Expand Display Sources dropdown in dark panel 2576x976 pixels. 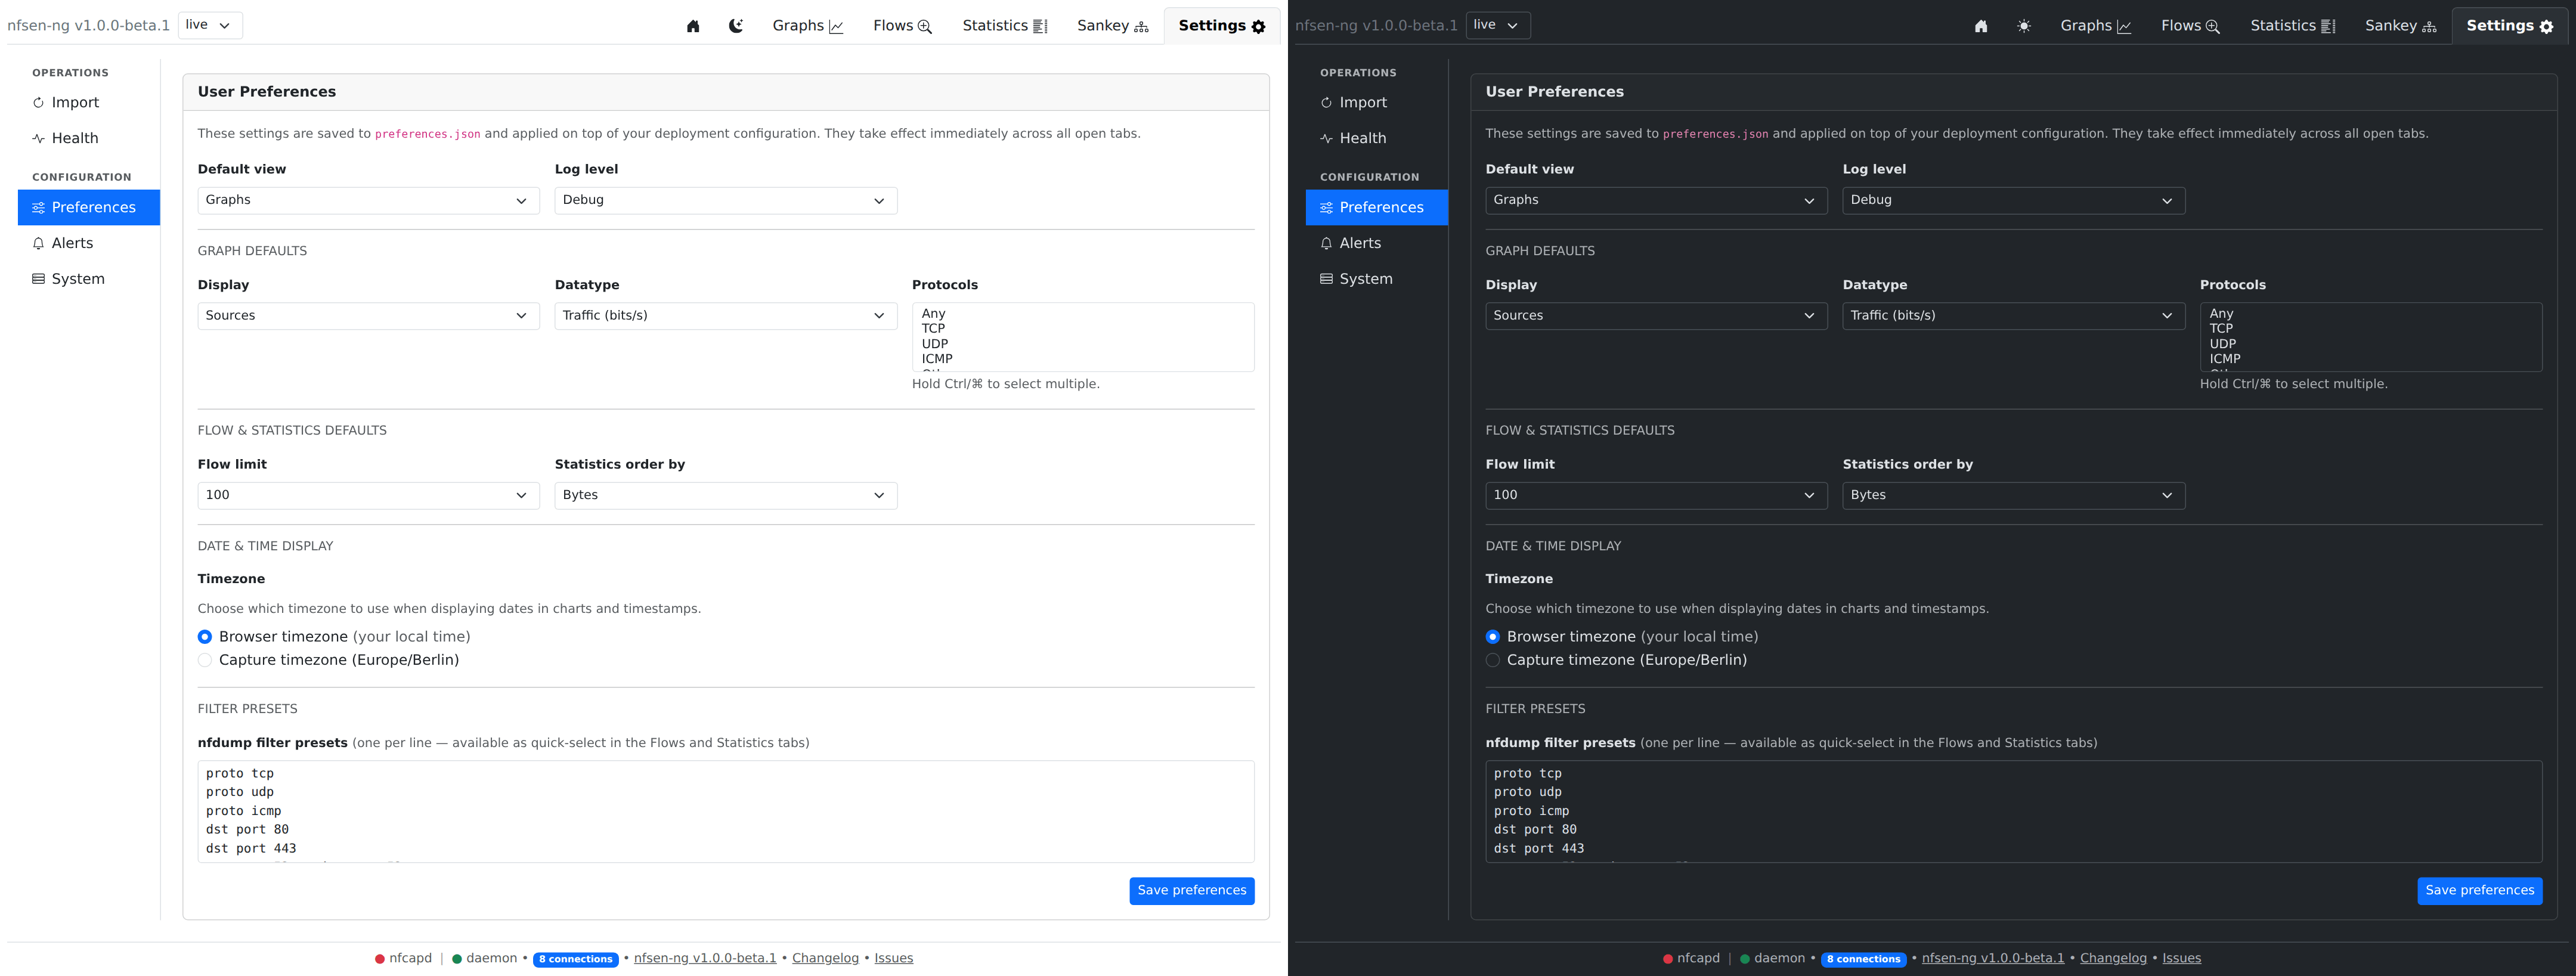(x=1657, y=316)
